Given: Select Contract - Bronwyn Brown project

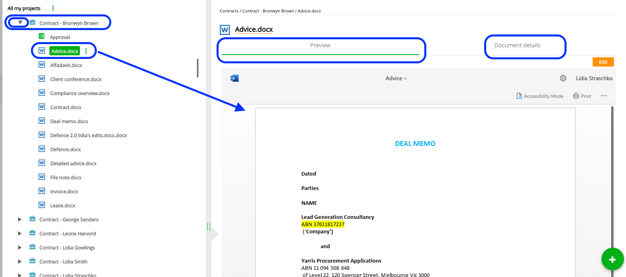Looking at the screenshot, I should (x=69, y=23).
